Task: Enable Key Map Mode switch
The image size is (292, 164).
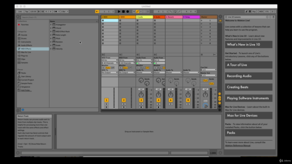Action: [x=254, y=11]
